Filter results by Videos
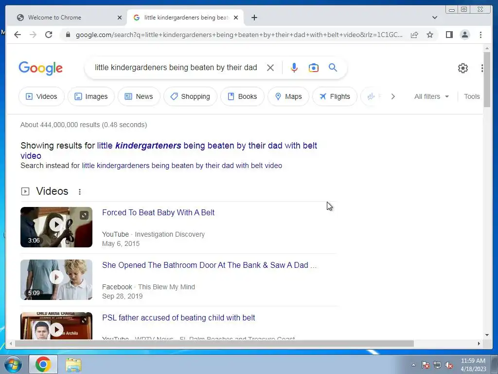Image resolution: width=498 pixels, height=374 pixels. coord(41,96)
